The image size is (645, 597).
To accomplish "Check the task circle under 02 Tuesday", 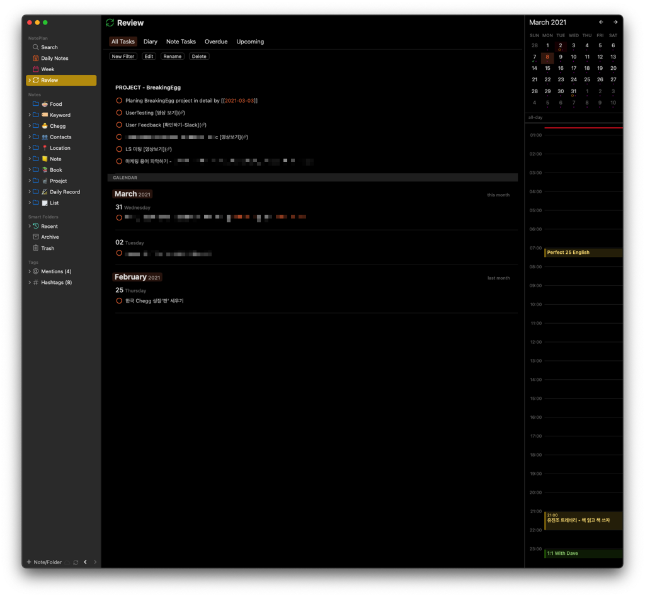I will click(x=119, y=253).
